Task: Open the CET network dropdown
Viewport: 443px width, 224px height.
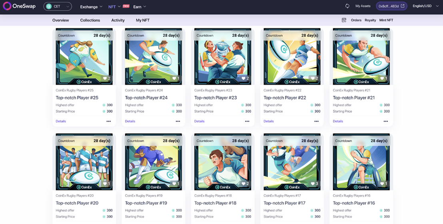Action: pos(58,6)
